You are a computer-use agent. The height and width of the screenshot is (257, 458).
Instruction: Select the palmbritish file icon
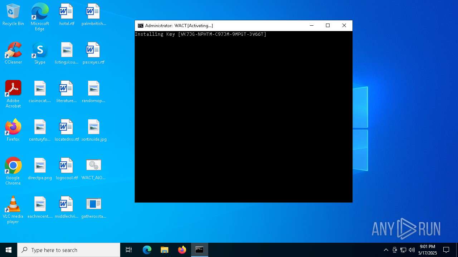pyautogui.click(x=93, y=15)
